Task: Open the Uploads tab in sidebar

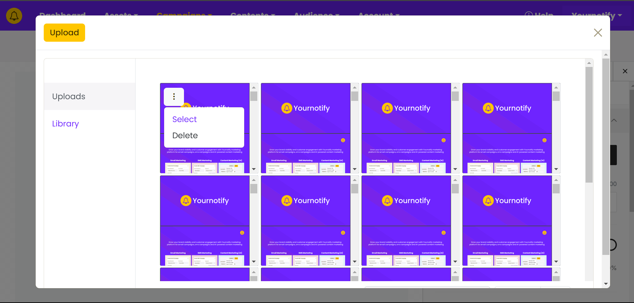Action: [89, 97]
